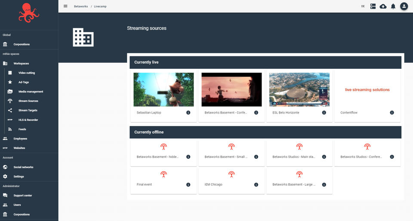The width and height of the screenshot is (413, 221).
Task: Open Sebastian Laptop stream thumbnail
Action: (163, 89)
